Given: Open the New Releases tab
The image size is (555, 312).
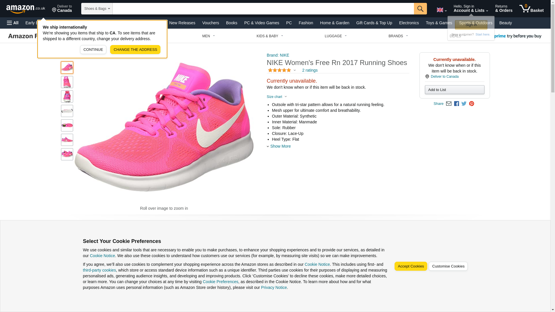Looking at the screenshot, I should (182, 23).
